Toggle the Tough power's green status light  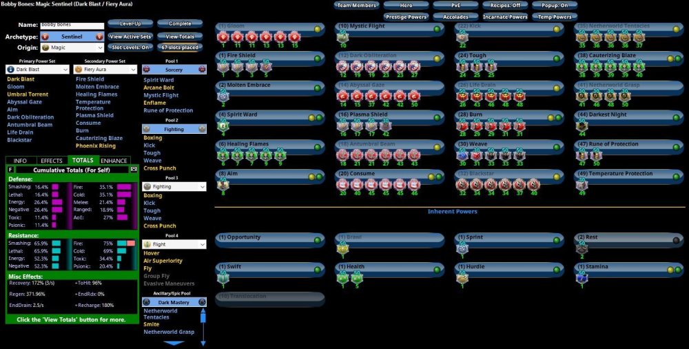[556, 59]
